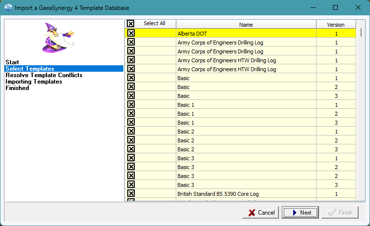Select the Resolve Template Conflicts step

pyautogui.click(x=44, y=75)
